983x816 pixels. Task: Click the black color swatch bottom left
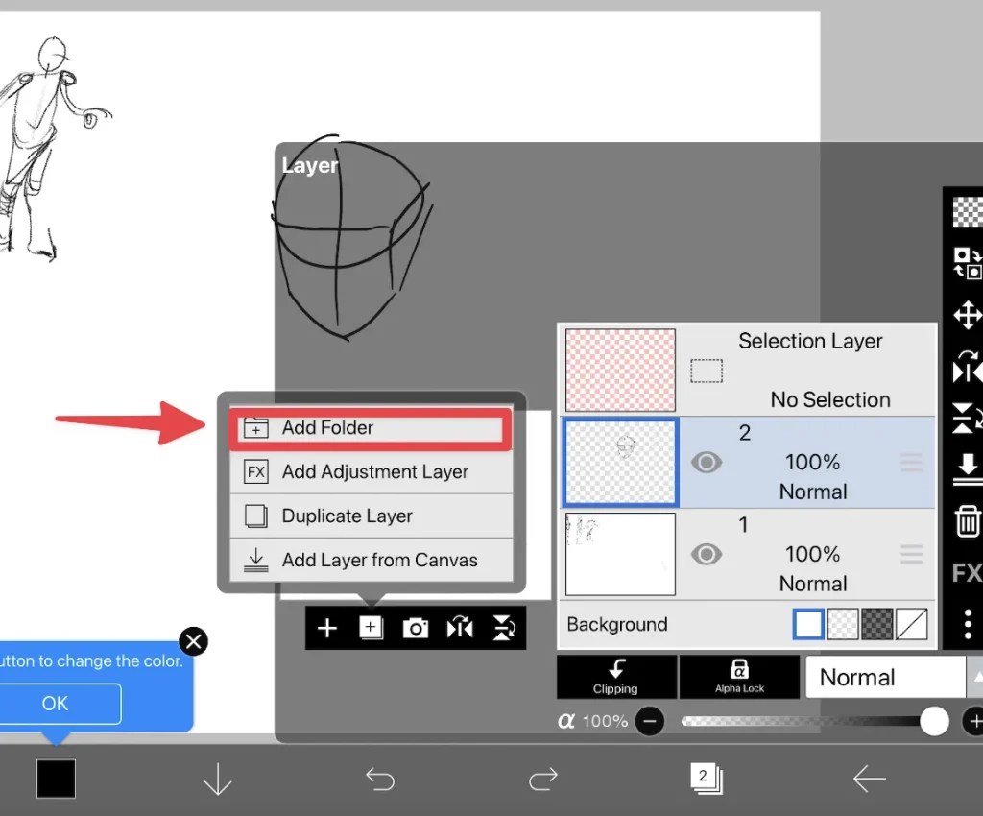[55, 780]
